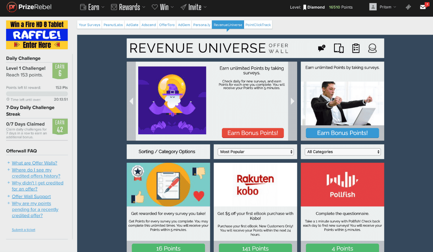Click the Submit a ticket link

point(23,230)
